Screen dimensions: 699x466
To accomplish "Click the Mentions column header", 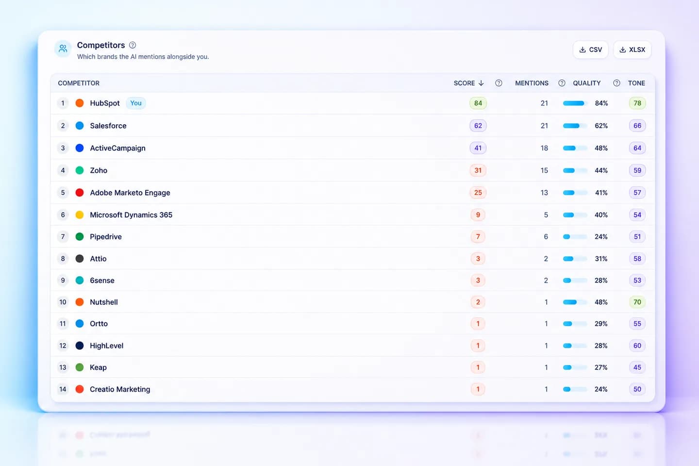I will pyautogui.click(x=532, y=83).
